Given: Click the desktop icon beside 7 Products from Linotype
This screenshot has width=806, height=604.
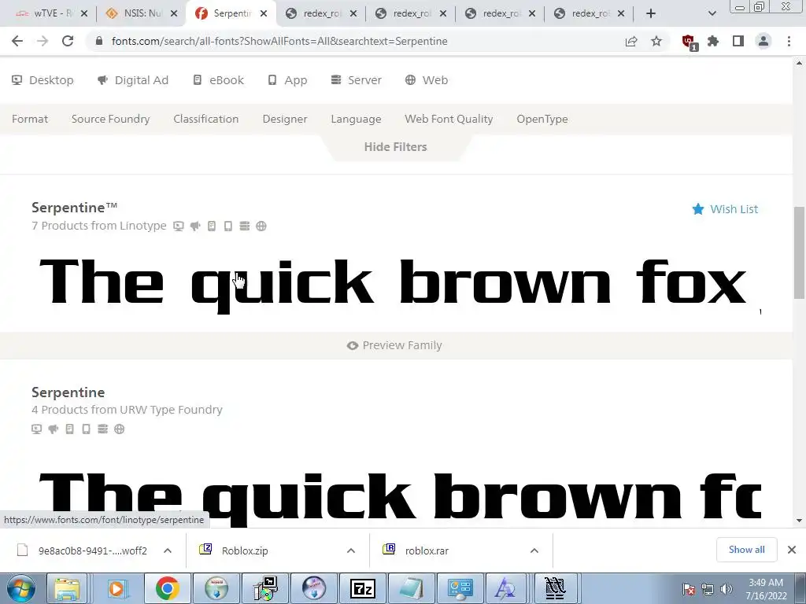Looking at the screenshot, I should 179,226.
